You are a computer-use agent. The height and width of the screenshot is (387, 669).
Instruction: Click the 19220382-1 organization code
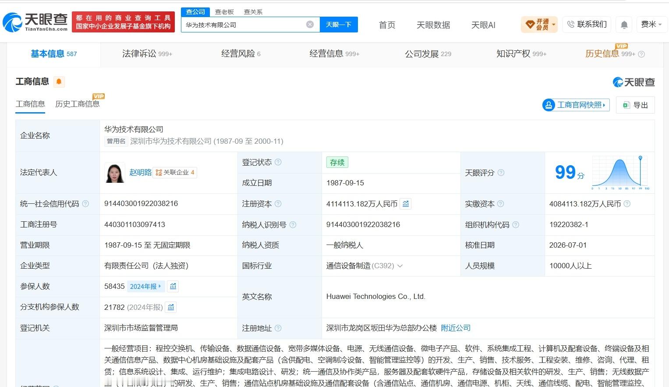click(569, 225)
